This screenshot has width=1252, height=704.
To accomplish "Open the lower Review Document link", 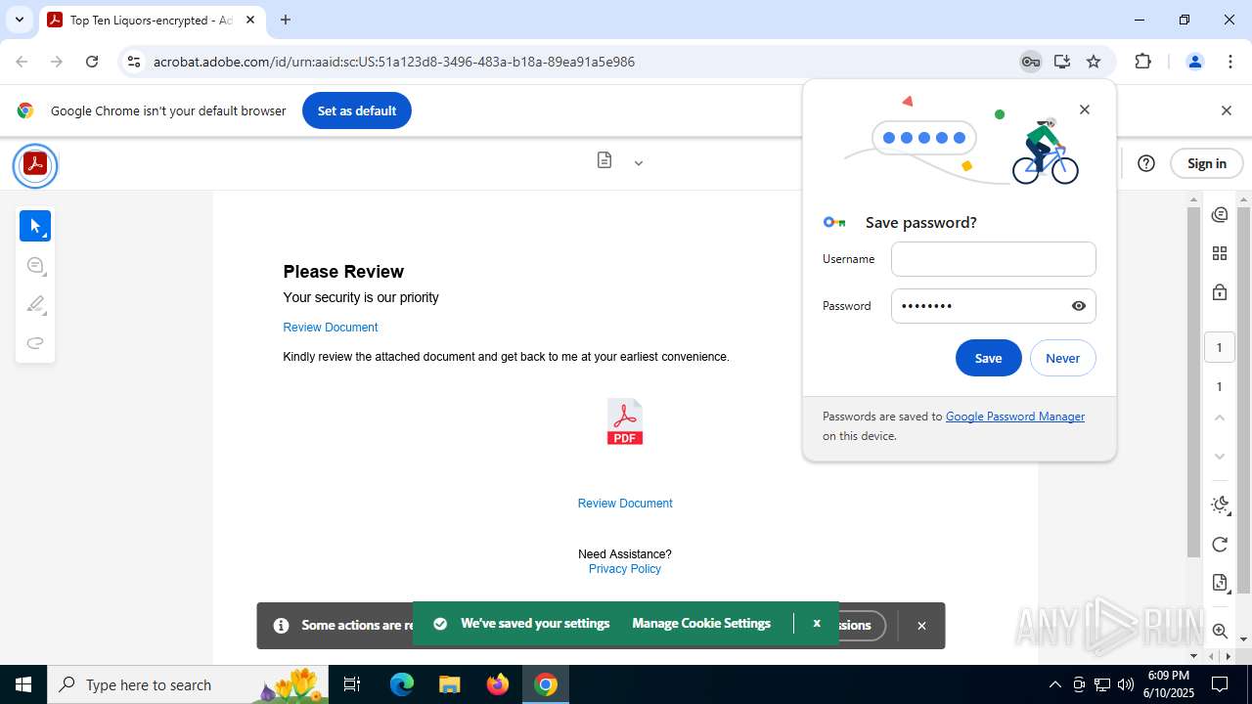I will 625,504.
